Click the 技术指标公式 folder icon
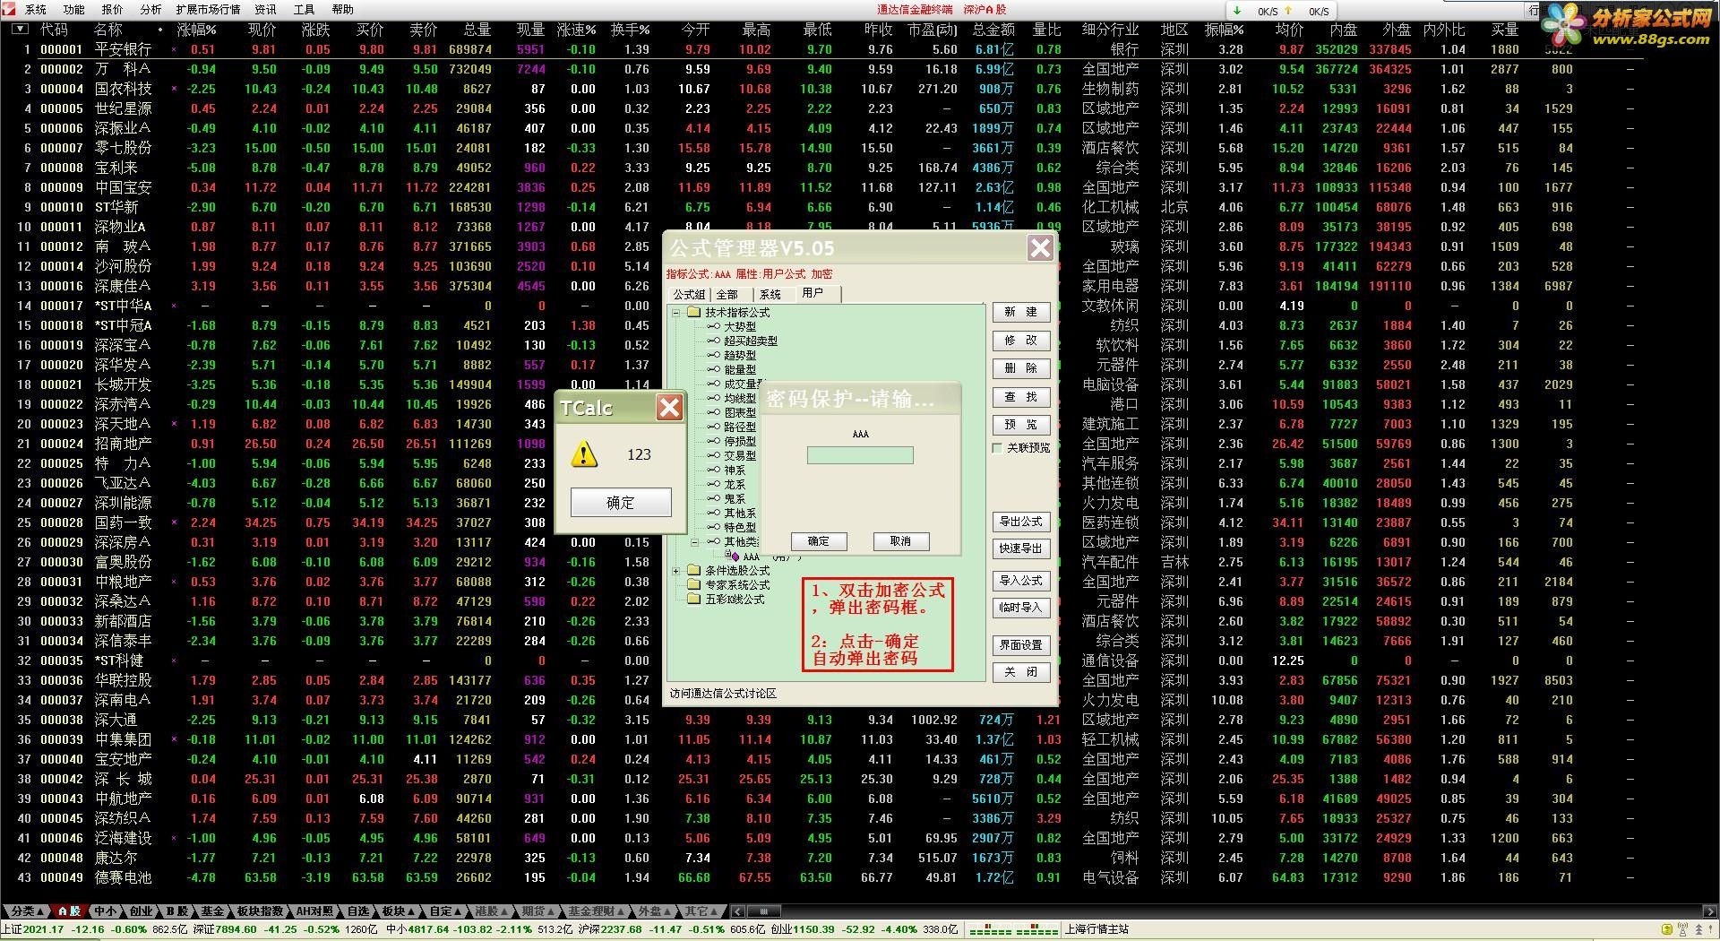Screen dimensions: 1720x941 click(x=693, y=313)
